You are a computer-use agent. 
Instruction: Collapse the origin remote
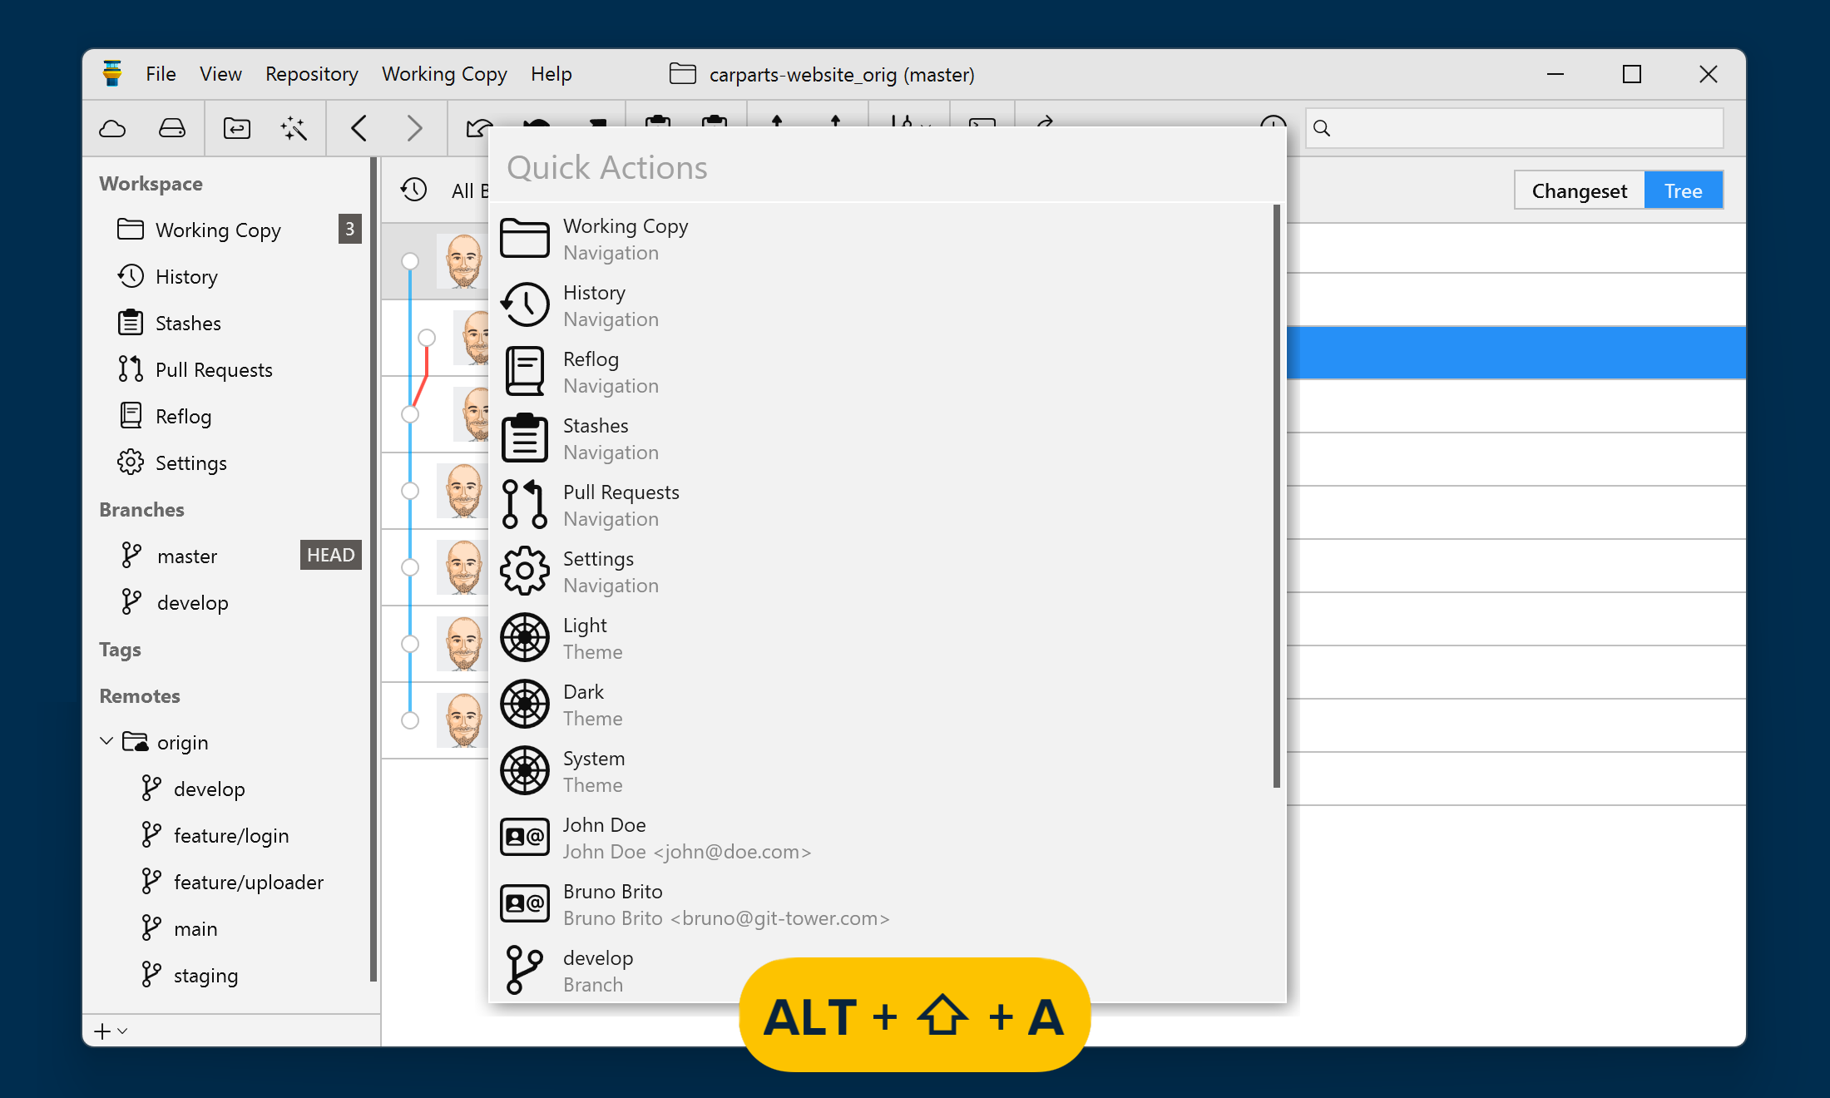coord(106,741)
